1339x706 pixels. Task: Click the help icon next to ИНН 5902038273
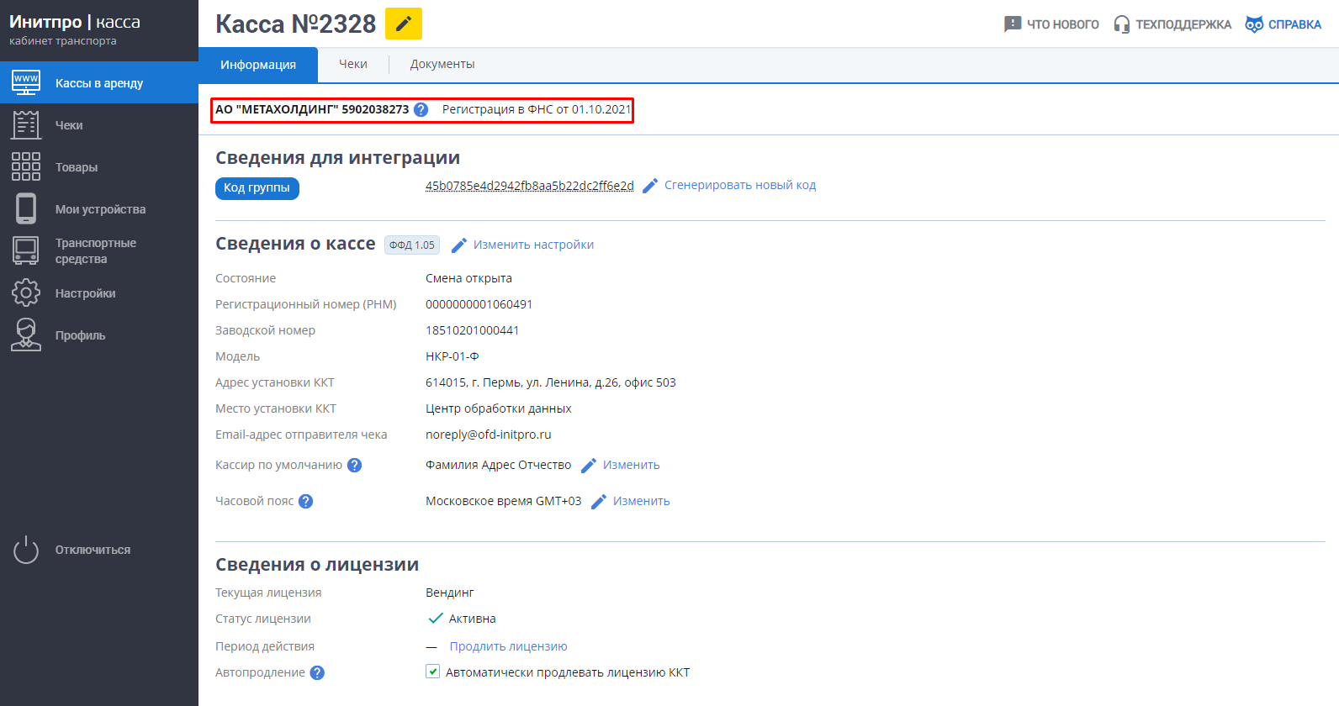pos(421,109)
